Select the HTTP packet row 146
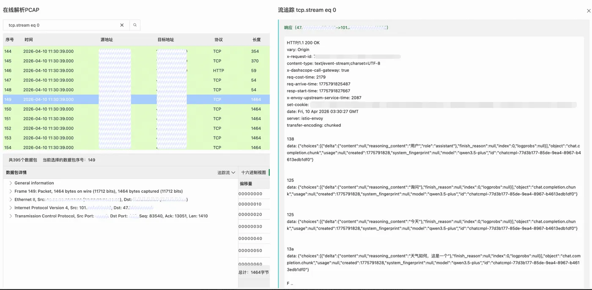The width and height of the screenshot is (592, 290). pos(136,71)
